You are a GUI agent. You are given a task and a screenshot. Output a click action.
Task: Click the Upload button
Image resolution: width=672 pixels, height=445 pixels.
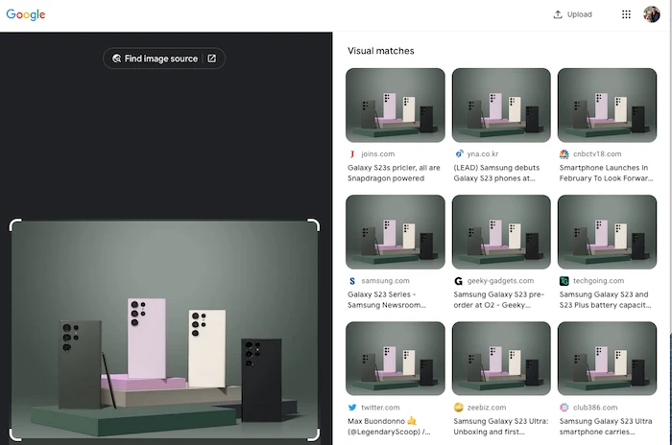(x=573, y=14)
